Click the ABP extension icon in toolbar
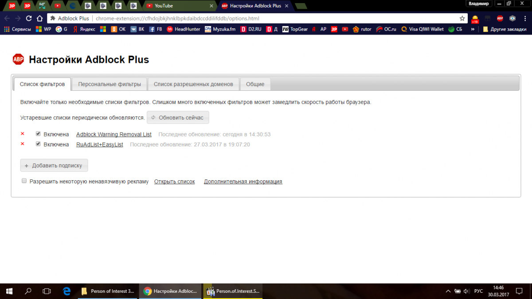The width and height of the screenshot is (532, 299). [x=500, y=19]
